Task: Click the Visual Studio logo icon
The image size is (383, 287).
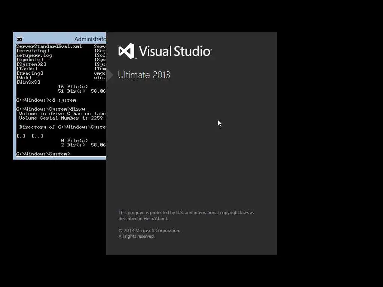Action: click(x=126, y=51)
